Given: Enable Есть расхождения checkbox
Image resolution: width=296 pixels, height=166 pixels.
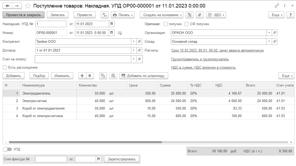Looking at the screenshot, I should click(x=5, y=67).
